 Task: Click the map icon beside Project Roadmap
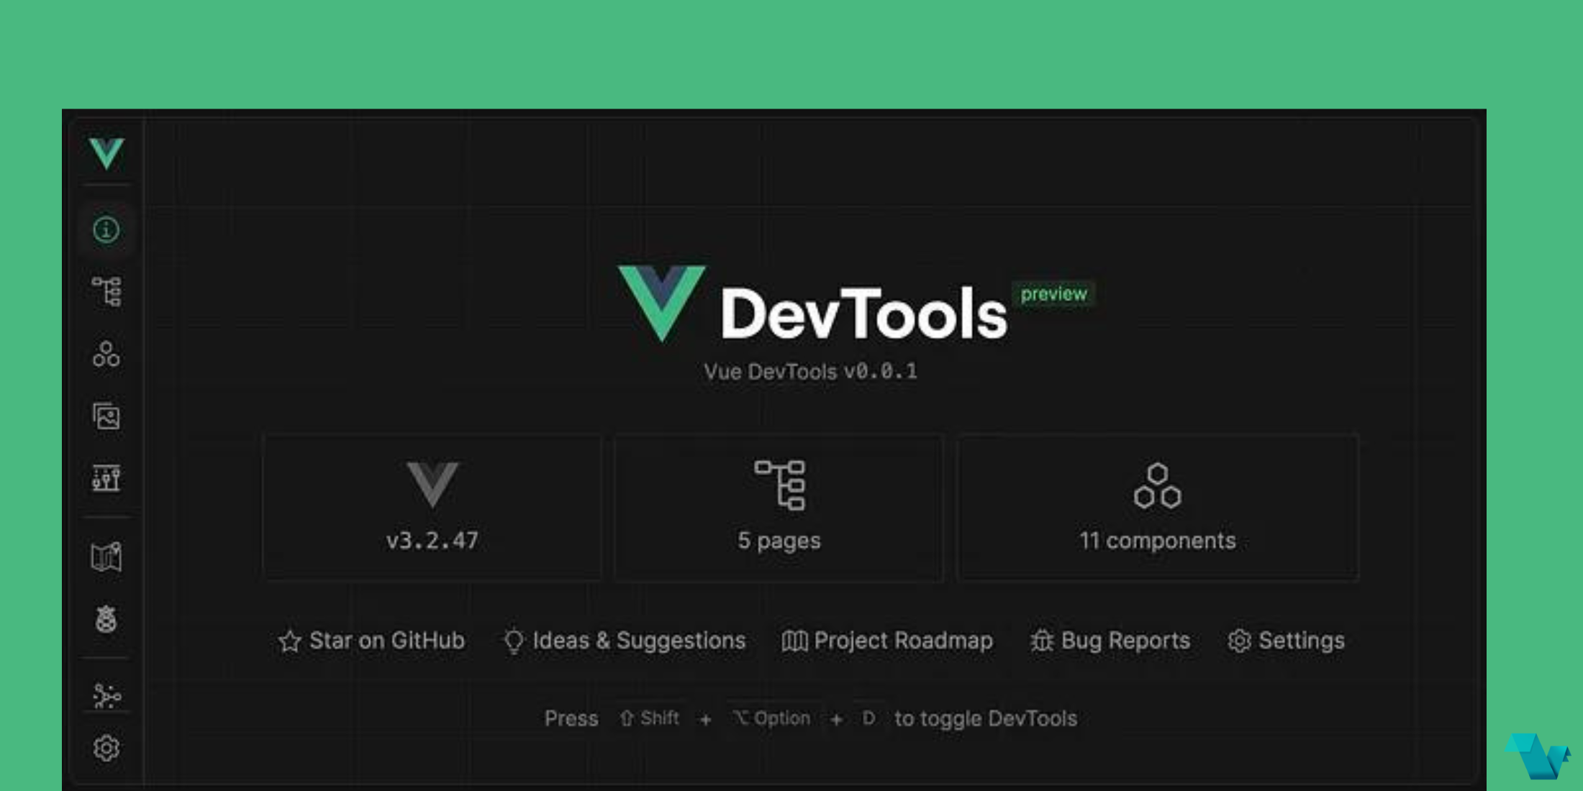coord(794,641)
